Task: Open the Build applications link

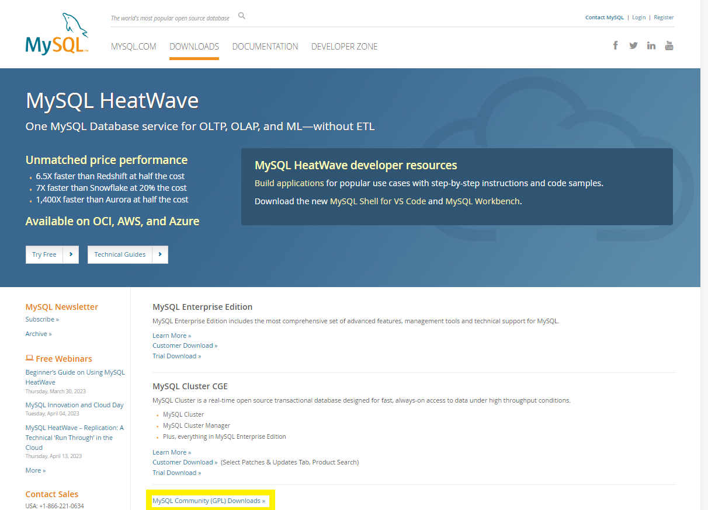Action: pyautogui.click(x=289, y=183)
